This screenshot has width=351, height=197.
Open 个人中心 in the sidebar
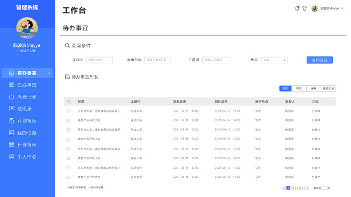(x=27, y=157)
